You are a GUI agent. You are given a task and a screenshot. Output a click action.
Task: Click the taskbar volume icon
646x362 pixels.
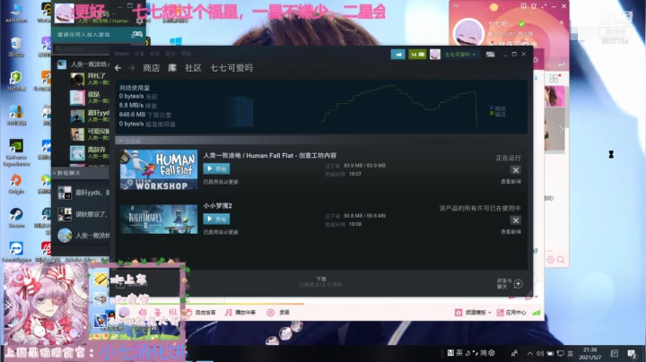coord(540,353)
